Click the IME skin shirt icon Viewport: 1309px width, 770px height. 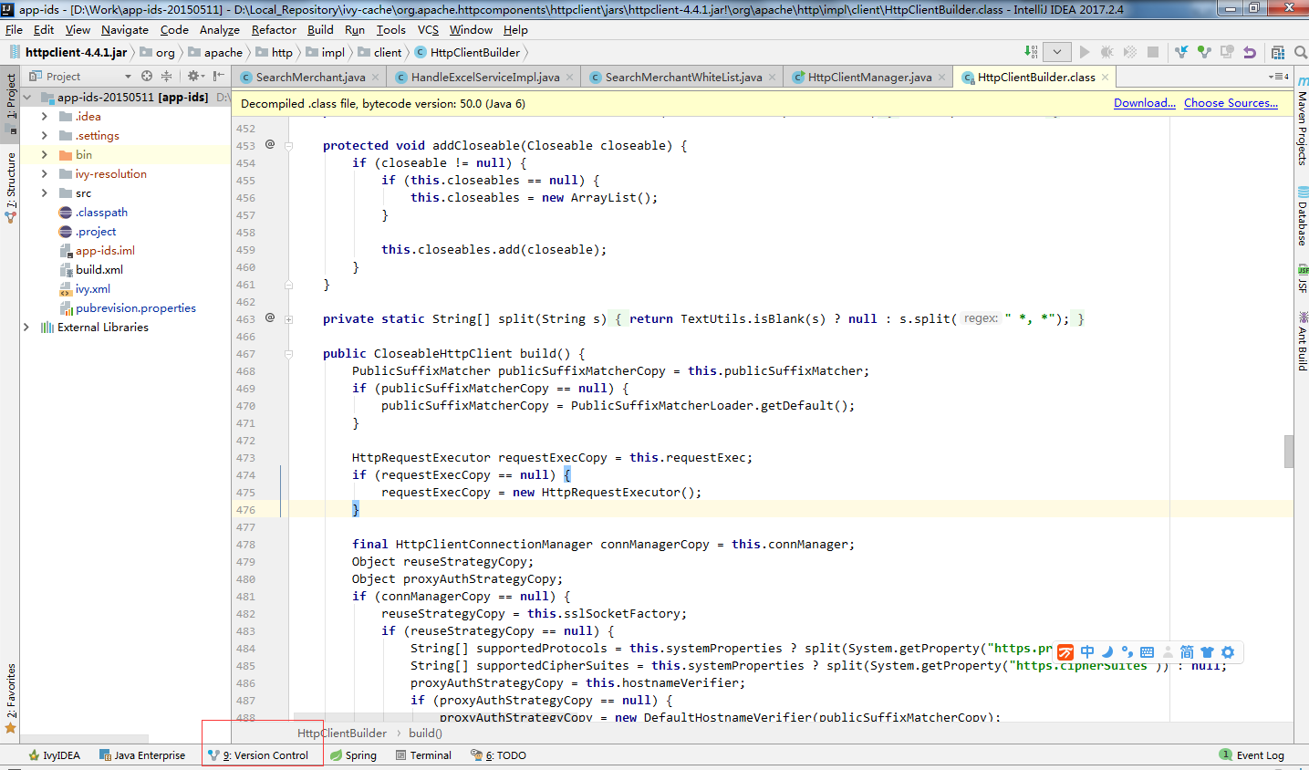coord(1207,652)
